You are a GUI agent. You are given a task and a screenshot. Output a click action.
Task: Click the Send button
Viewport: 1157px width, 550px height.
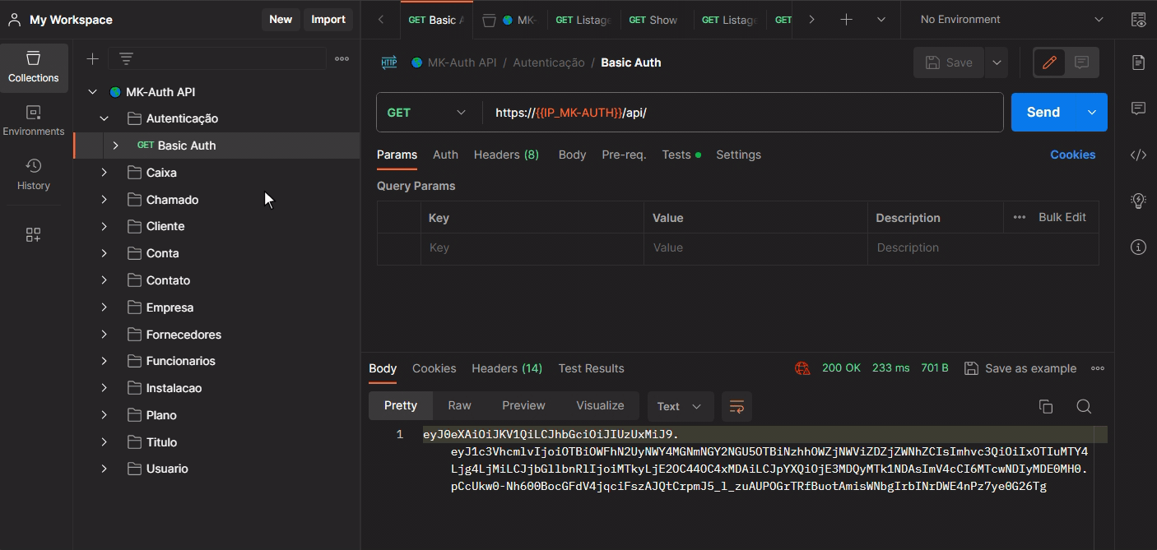[x=1043, y=113]
